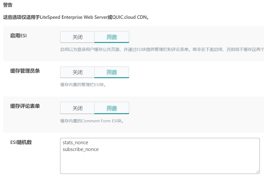Click the QUIC.cloud CDN text

click(129, 17)
